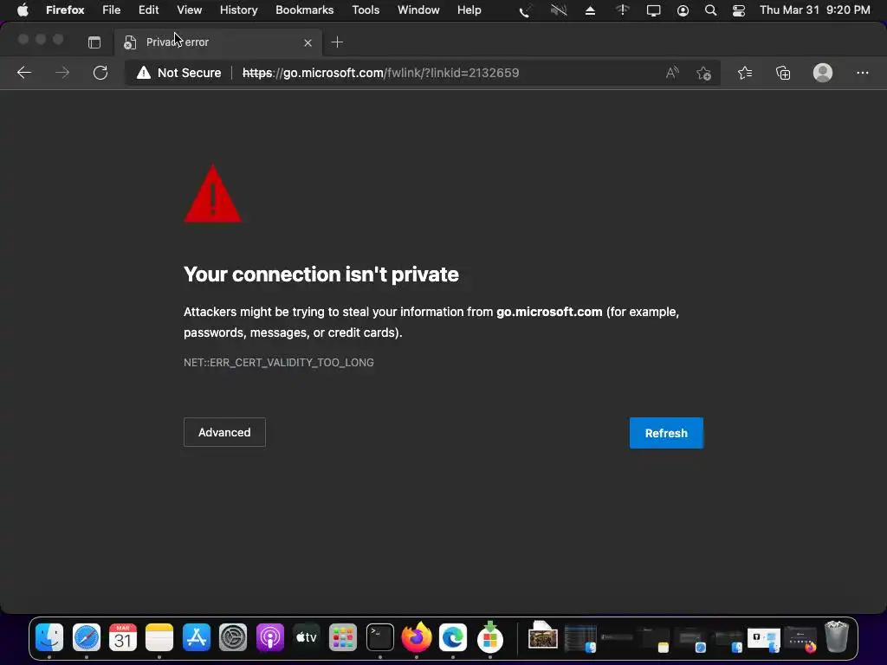Click the profile avatar icon
The height and width of the screenshot is (665, 887).
823,73
